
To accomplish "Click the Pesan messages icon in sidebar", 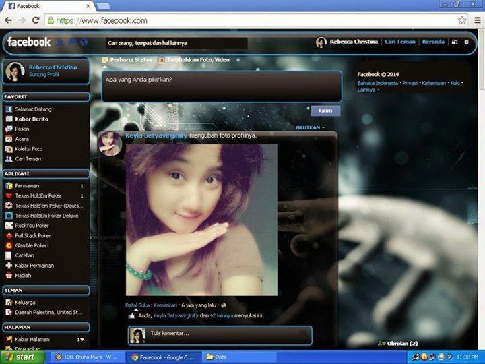I will [9, 129].
